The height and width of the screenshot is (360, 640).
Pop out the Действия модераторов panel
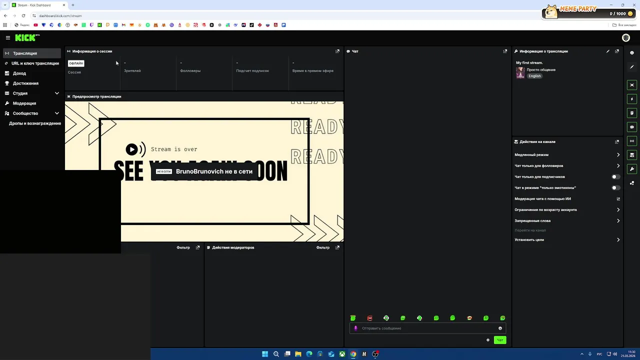pos(337,247)
